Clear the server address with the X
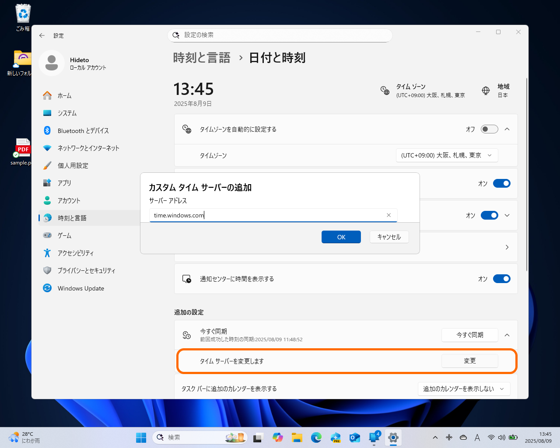 click(x=388, y=215)
